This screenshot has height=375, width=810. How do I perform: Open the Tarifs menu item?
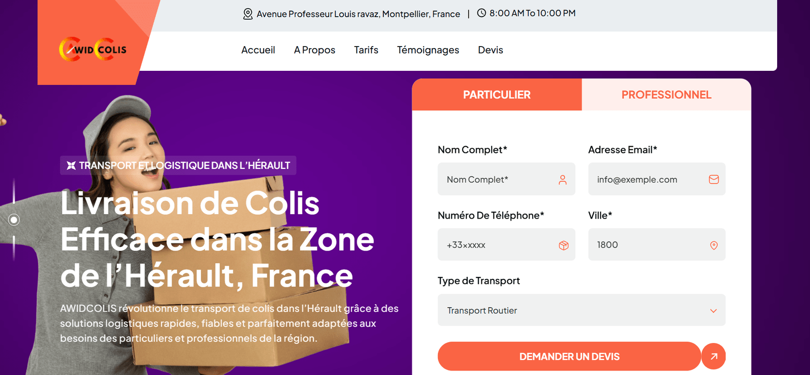point(366,50)
